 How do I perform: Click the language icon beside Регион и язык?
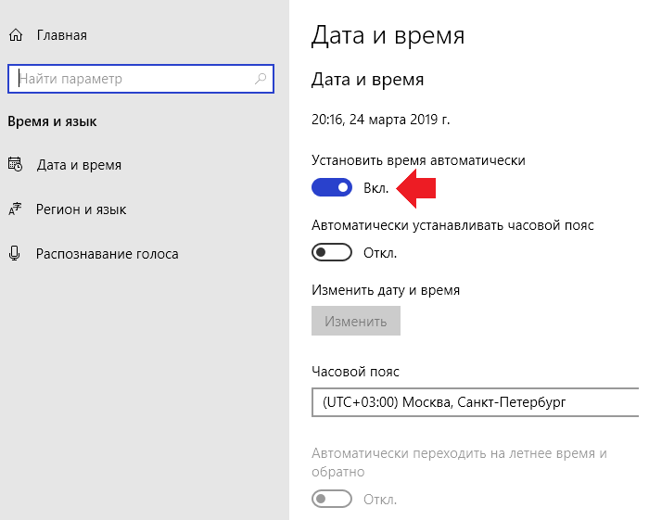tap(16, 209)
